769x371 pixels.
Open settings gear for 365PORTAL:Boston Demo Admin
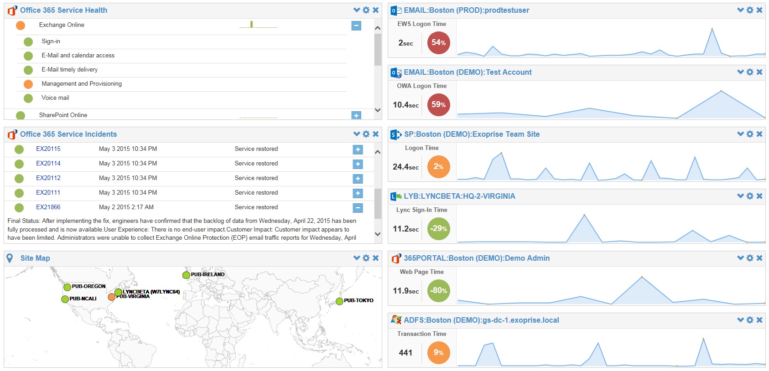pos(750,258)
